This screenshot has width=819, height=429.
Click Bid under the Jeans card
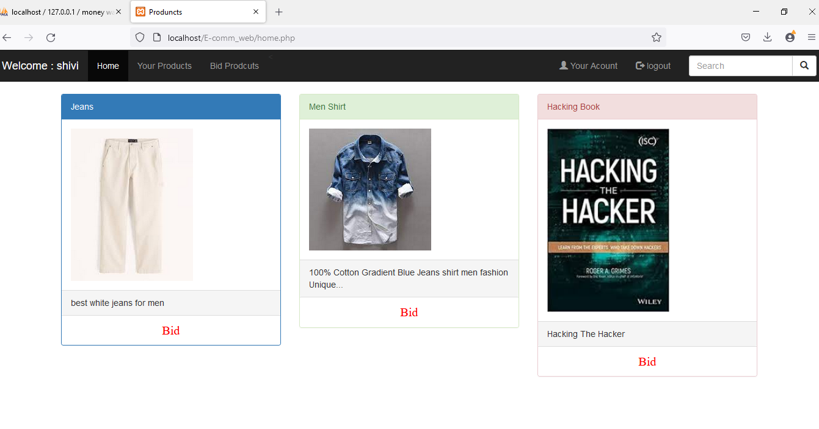pyautogui.click(x=171, y=330)
